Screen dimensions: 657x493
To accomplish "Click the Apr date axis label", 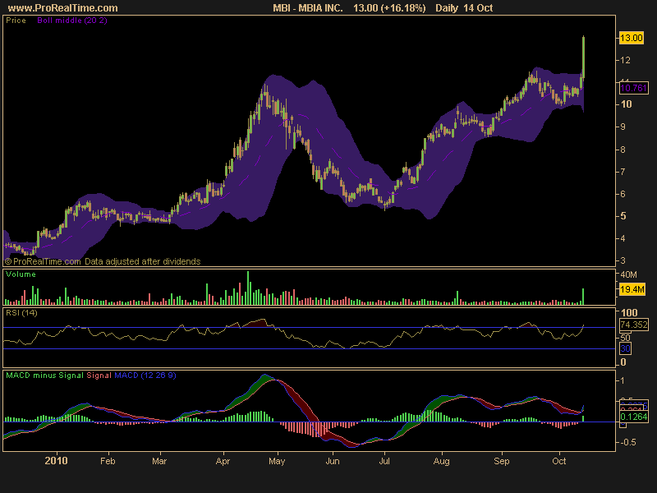I will point(223,461).
